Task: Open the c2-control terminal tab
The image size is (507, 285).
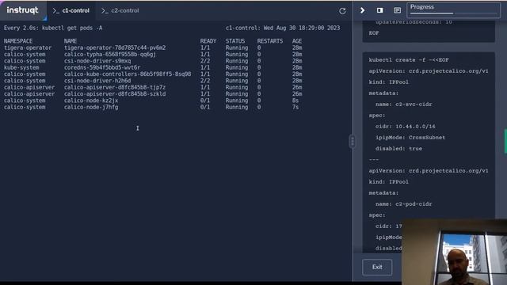Action: (120, 10)
